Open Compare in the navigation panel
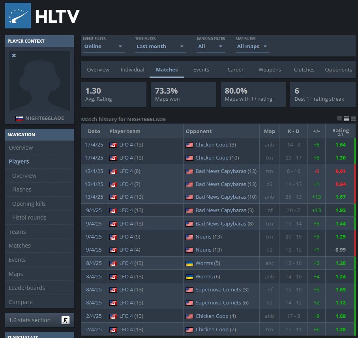 coord(39,302)
